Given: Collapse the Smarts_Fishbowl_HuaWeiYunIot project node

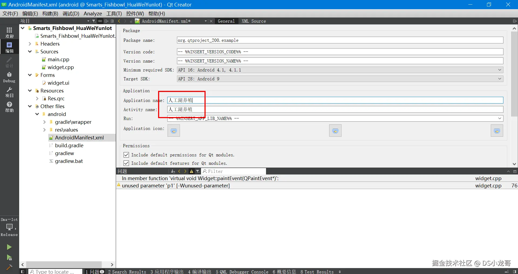Looking at the screenshot, I should point(23,28).
